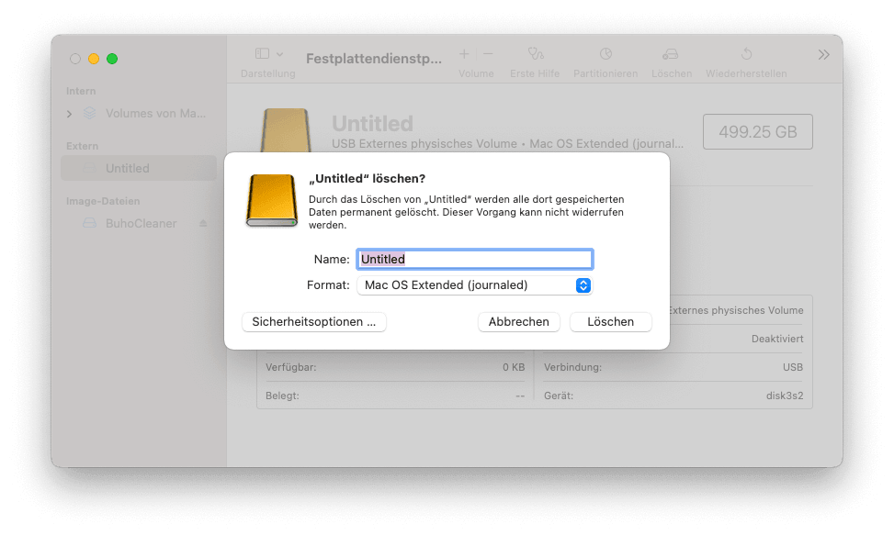Click the disk3s2 device value
Image resolution: width=894 pixels, height=535 pixels.
point(785,396)
